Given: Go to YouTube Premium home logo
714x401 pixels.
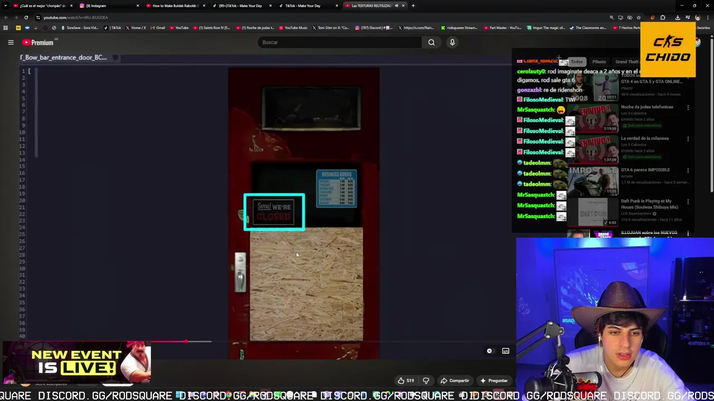Looking at the screenshot, I should [38, 42].
